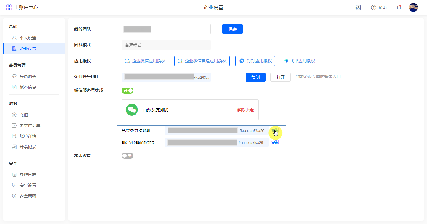Click 解除绑定 link to unbind WeChat account
Viewport: 427px width, 224px height.
245,110
